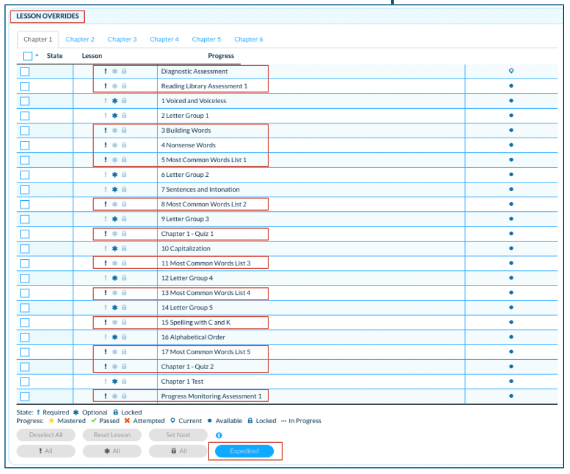Click the Set Next button
570x474 pixels.
[x=178, y=435]
